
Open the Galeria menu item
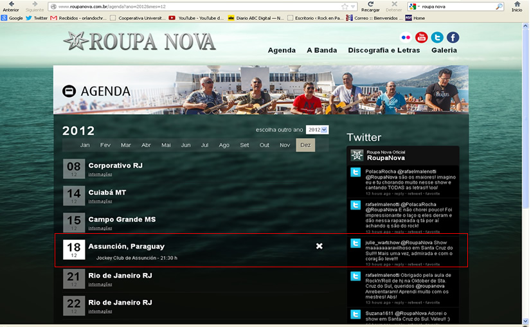point(444,50)
